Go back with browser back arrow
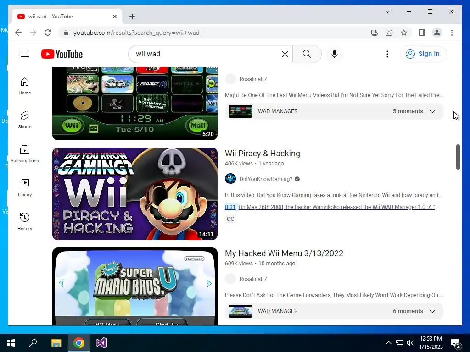 click(x=18, y=33)
